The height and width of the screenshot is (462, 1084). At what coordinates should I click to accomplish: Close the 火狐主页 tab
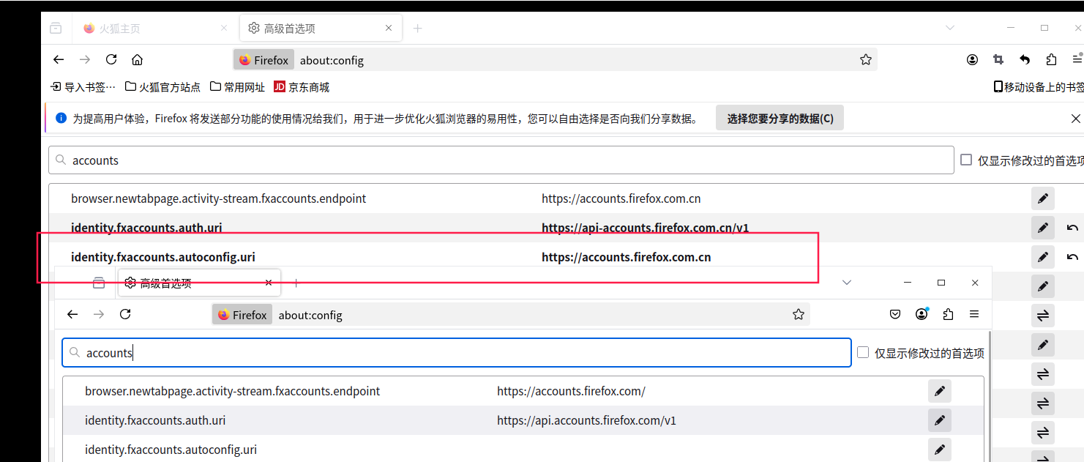224,29
